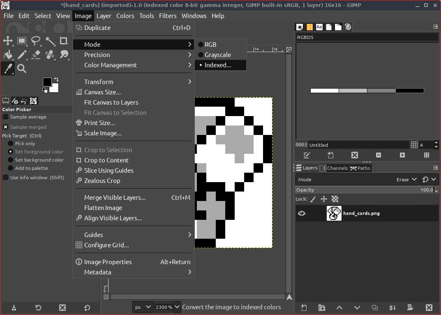The width and height of the screenshot is (441, 315).
Task: Select the Fuzzy Select tool
Action: click(50, 41)
